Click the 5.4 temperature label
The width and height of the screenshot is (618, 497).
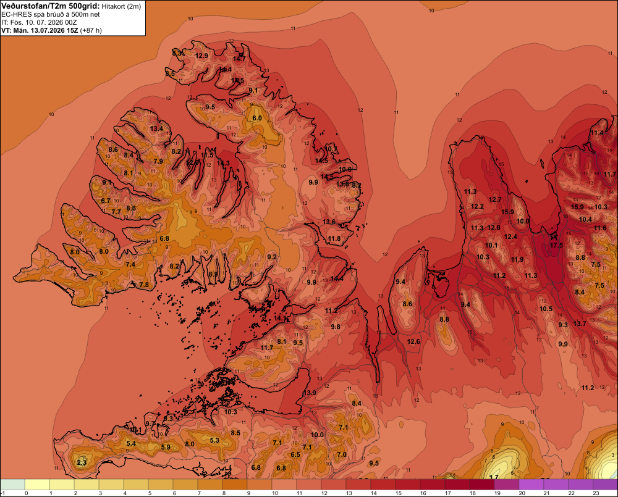coord(131,443)
